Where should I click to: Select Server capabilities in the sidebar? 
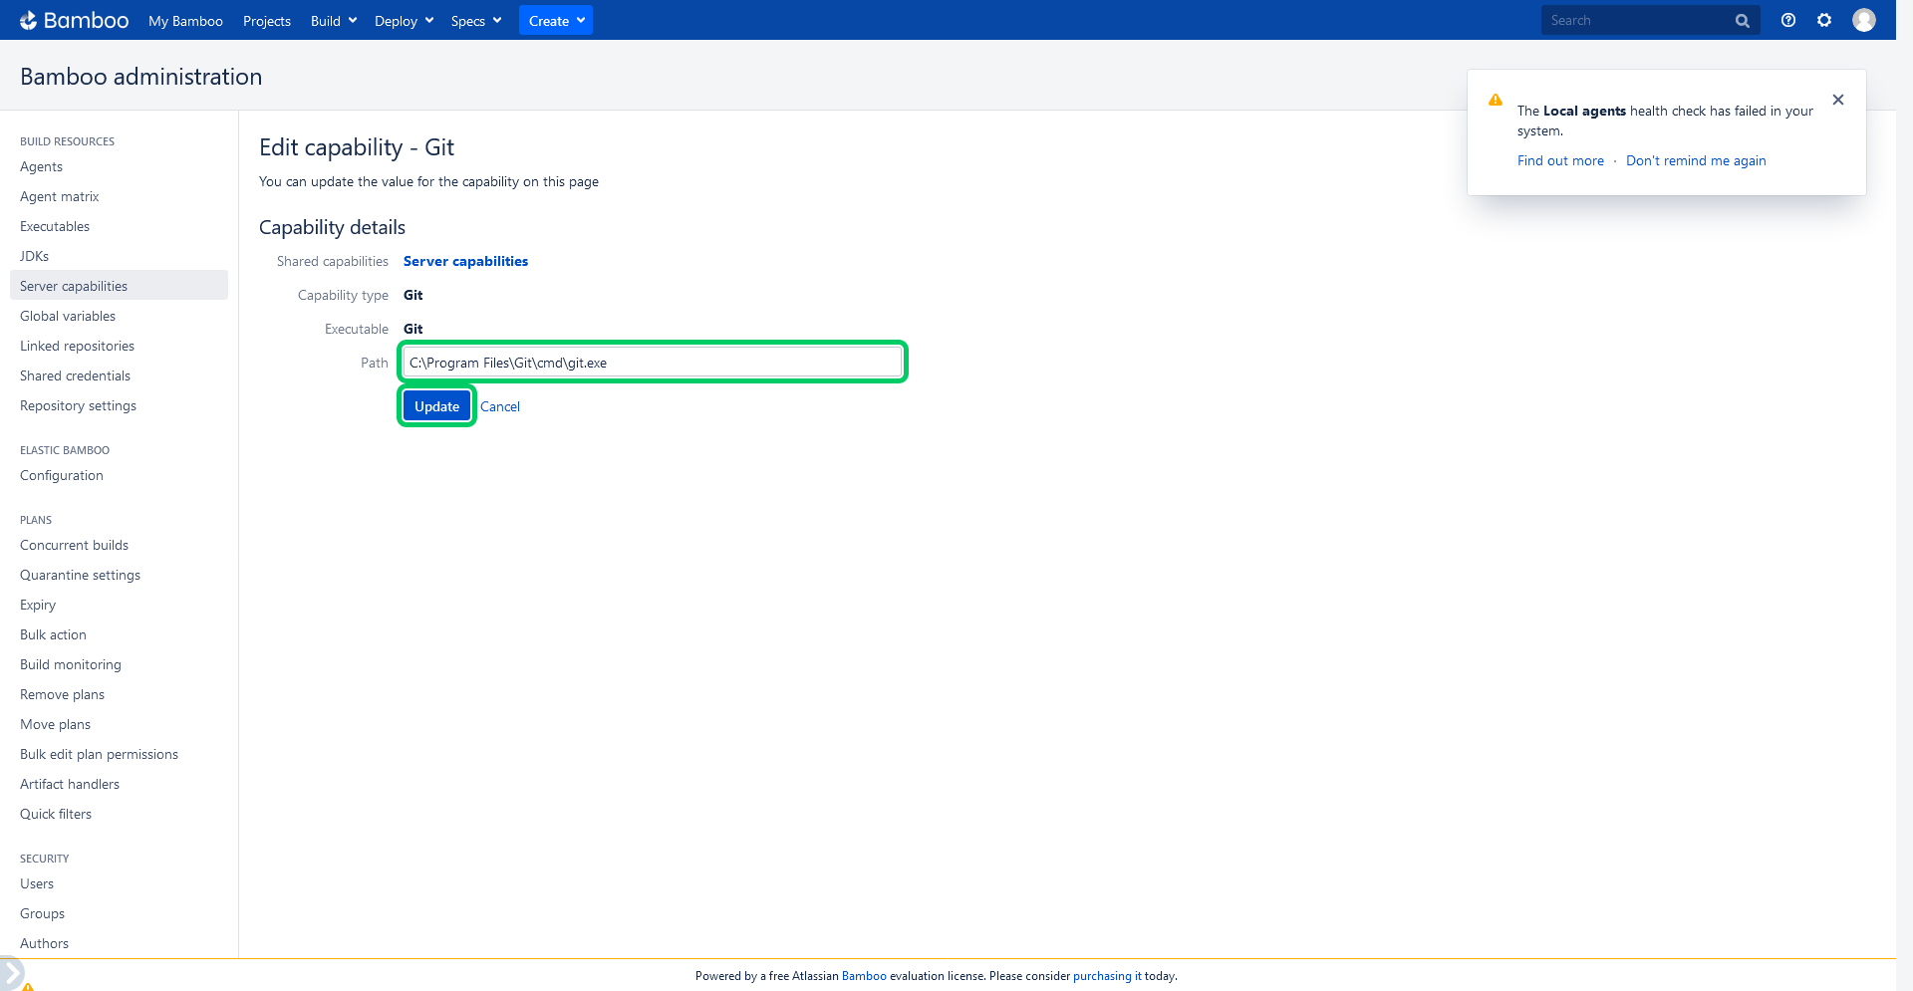119,286
